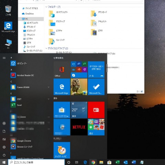Open Microsoft Edge desktop shortcut
Viewport: 165px width, 165px height.
click(x=8, y=27)
